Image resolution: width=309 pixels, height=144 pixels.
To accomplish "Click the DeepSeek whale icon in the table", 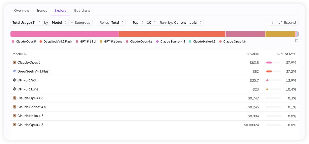I will [15, 71].
